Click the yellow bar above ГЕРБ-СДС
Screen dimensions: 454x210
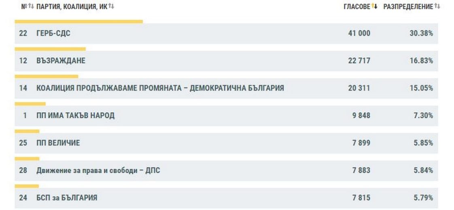78,21
